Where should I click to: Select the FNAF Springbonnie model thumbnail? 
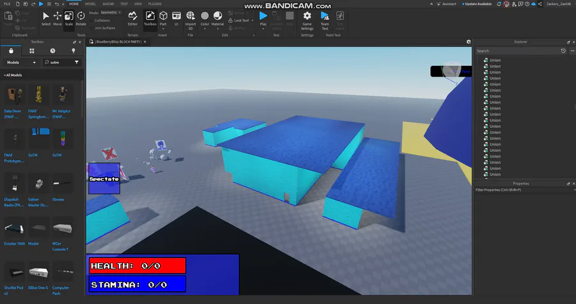click(38, 95)
